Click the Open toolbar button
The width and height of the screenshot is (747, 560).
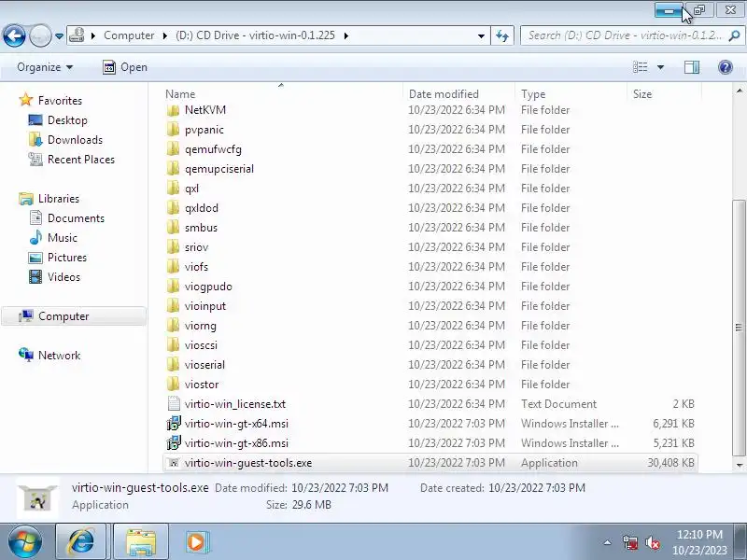[125, 67]
